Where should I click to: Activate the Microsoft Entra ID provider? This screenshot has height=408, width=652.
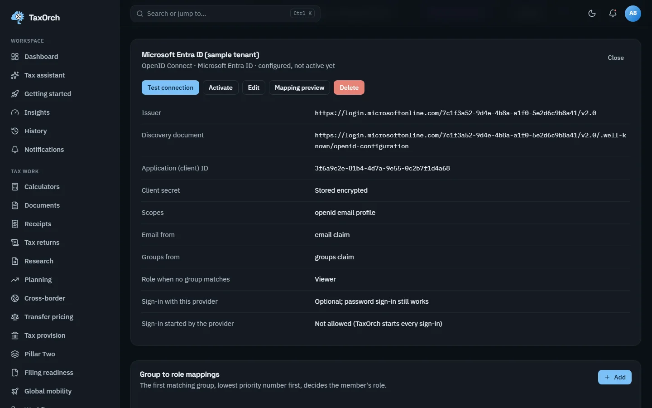pos(221,87)
